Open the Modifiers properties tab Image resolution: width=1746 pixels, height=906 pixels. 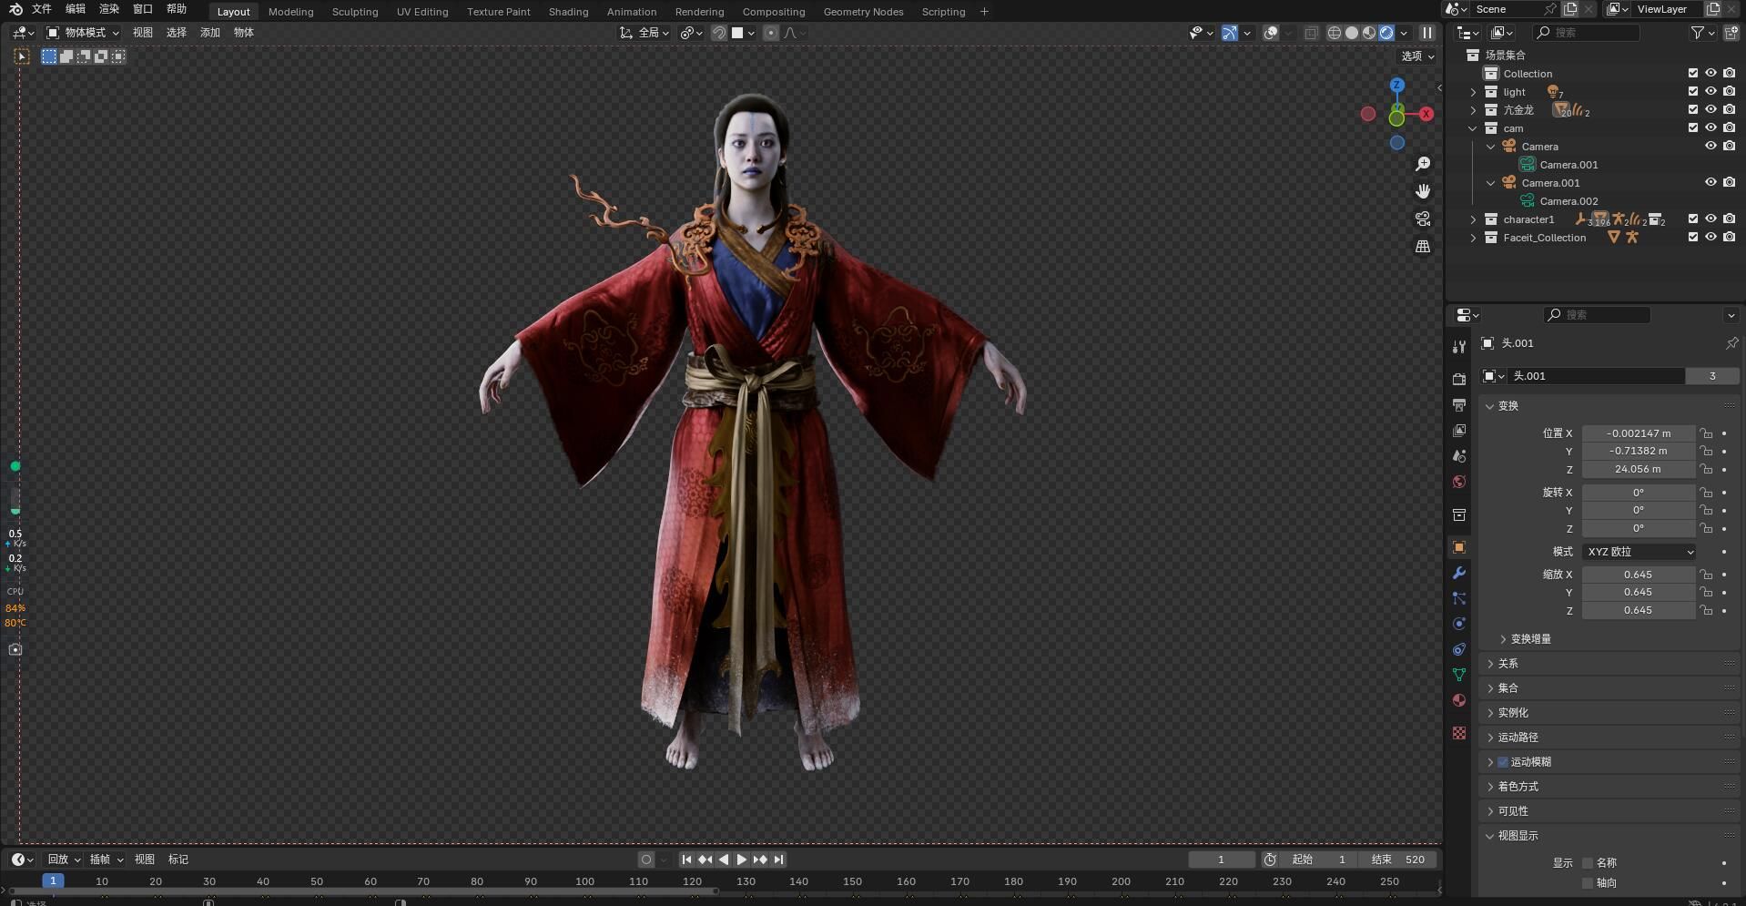[x=1459, y=573]
